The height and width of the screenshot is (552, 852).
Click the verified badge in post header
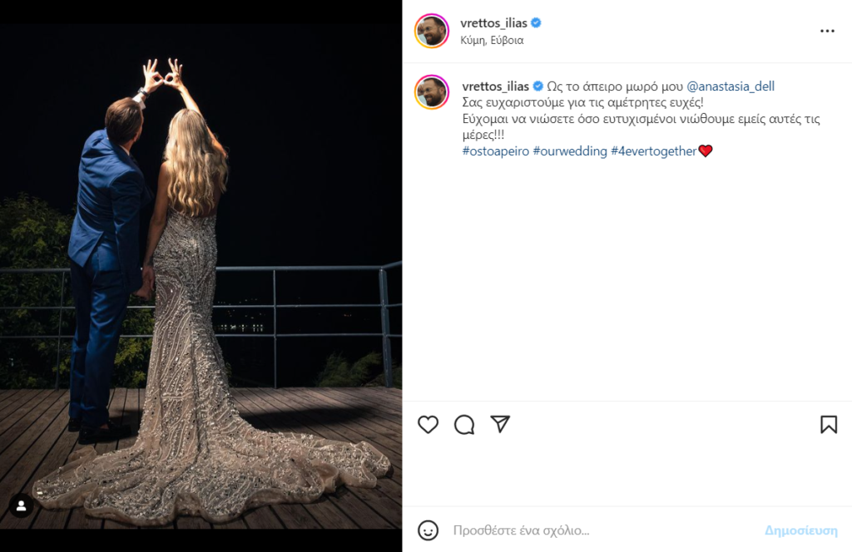pyautogui.click(x=537, y=22)
